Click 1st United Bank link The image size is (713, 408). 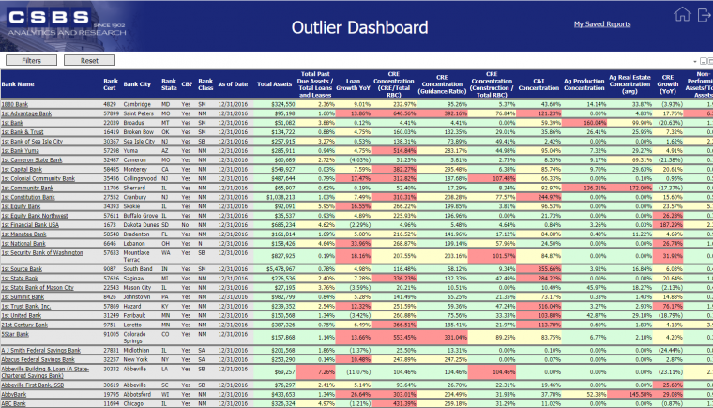22,316
